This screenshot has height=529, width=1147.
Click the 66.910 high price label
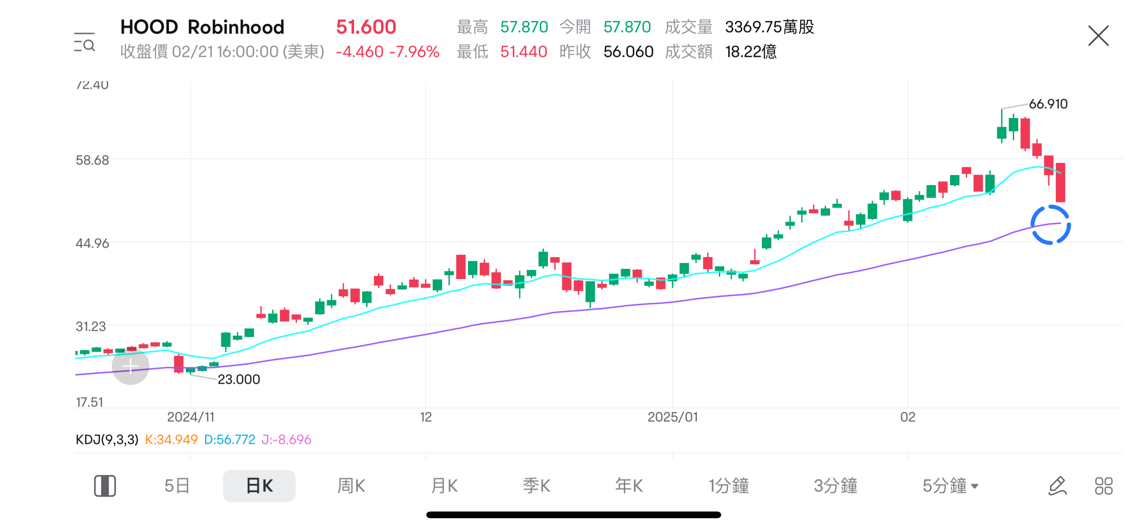pyautogui.click(x=1048, y=104)
